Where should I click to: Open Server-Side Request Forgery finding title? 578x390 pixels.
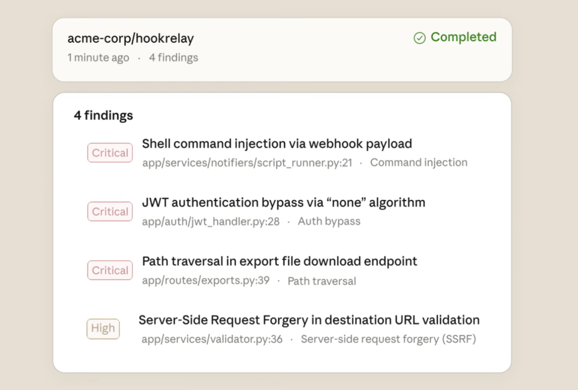[x=309, y=320]
